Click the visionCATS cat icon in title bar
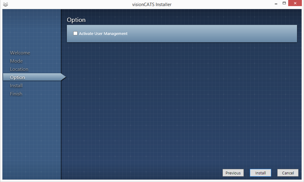This screenshot has height=182, width=304. coord(5,4)
